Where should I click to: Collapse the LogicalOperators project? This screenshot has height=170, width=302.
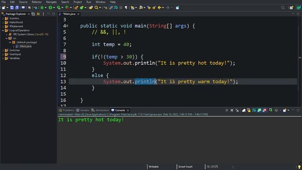3,30
